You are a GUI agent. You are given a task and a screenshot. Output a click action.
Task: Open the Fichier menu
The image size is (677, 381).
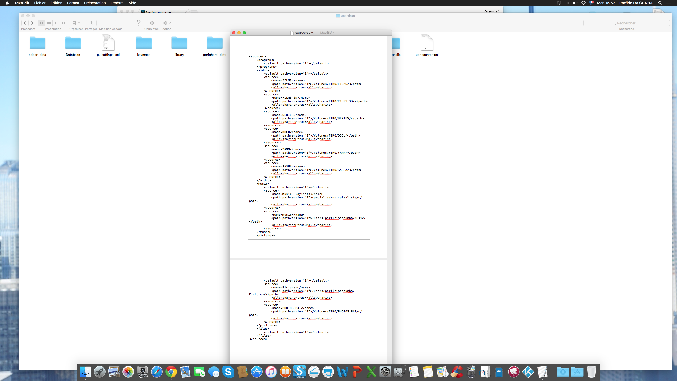click(x=40, y=3)
